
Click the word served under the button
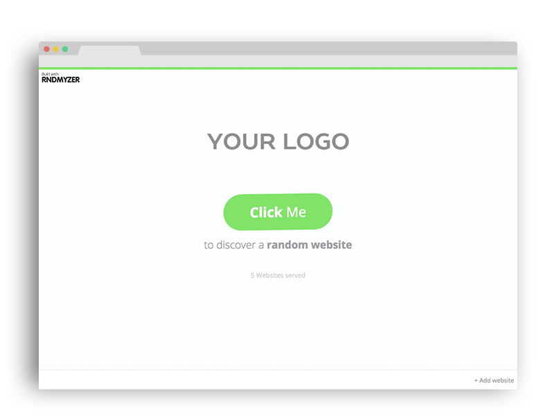[x=295, y=275]
